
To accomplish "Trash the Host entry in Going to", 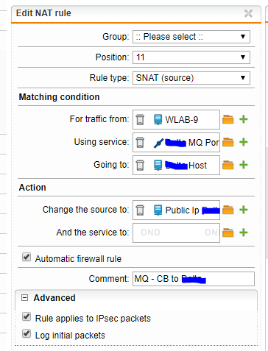I will [x=140, y=165].
